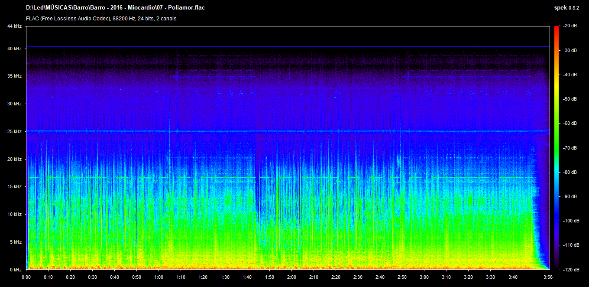This screenshot has height=287, width=589.
Task: Click the 0:40 time axis label
Action: (114, 277)
